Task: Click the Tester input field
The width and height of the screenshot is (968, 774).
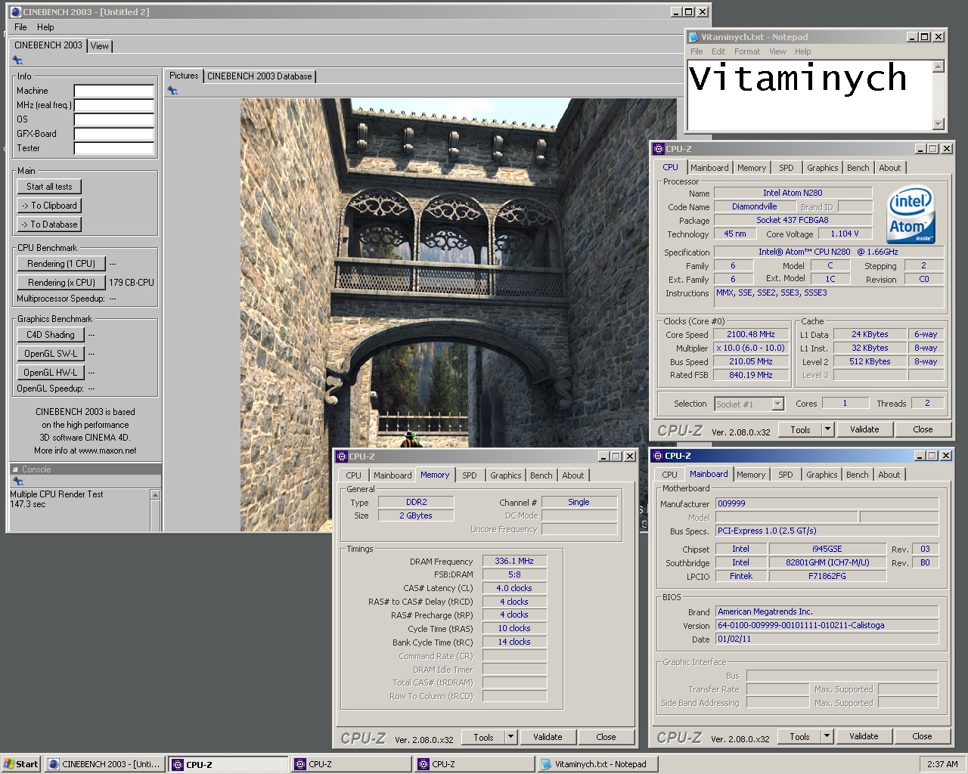Action: [x=113, y=148]
